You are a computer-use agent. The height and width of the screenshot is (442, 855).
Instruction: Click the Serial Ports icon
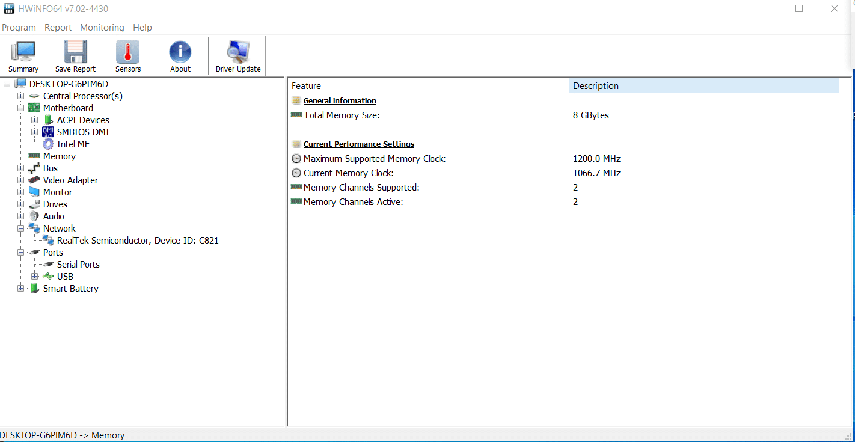pos(48,264)
